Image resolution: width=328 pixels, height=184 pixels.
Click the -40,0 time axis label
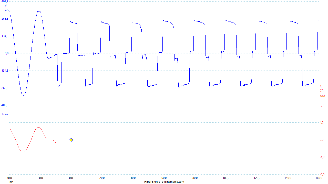pos(9,178)
